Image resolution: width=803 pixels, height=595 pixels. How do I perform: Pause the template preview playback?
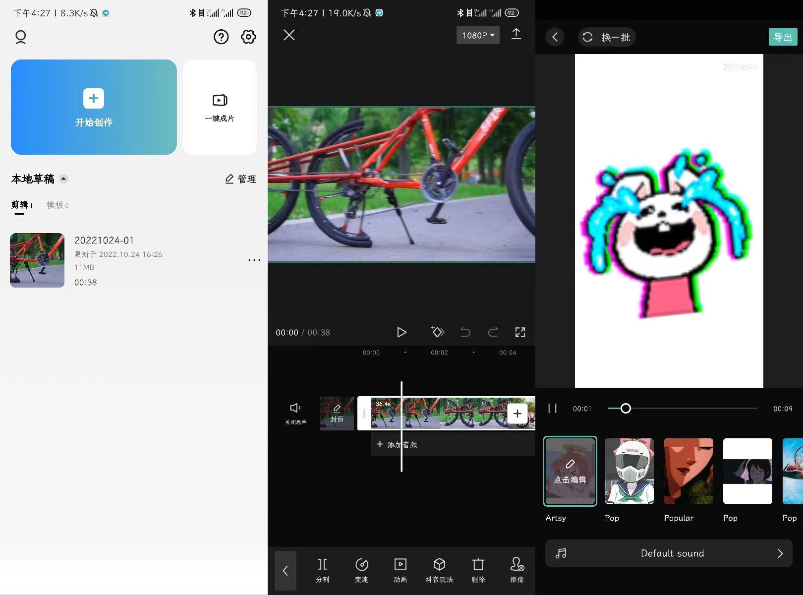coord(553,409)
